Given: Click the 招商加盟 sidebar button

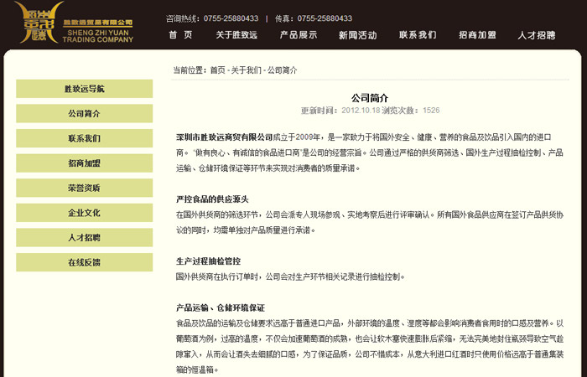Looking at the screenshot, I should (84, 163).
